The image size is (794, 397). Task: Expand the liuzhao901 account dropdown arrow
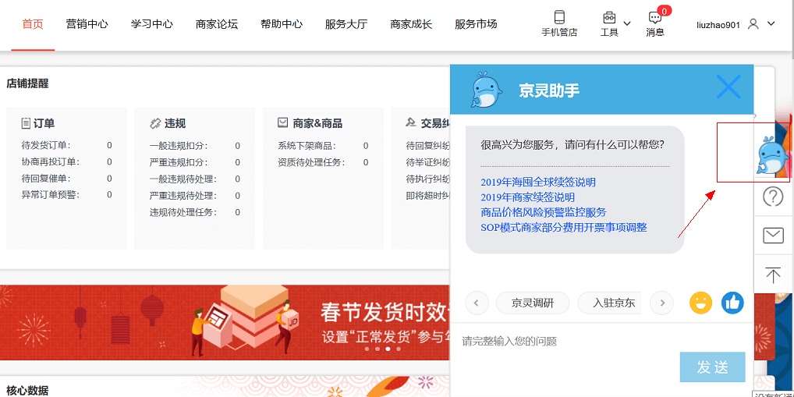click(771, 23)
